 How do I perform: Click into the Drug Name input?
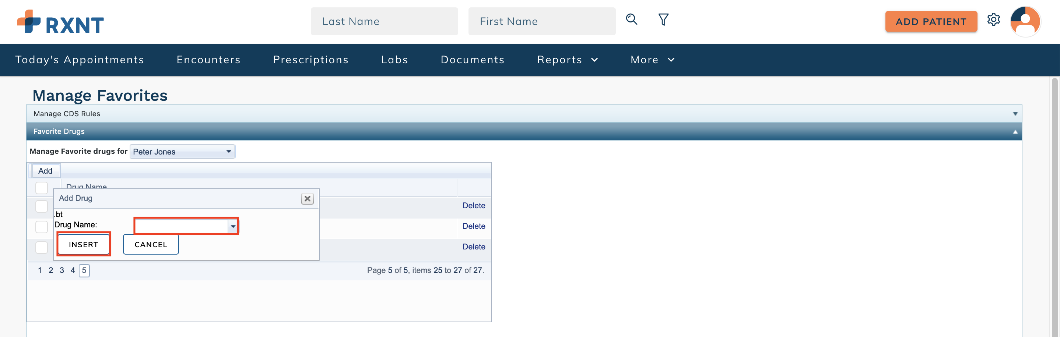tap(182, 226)
